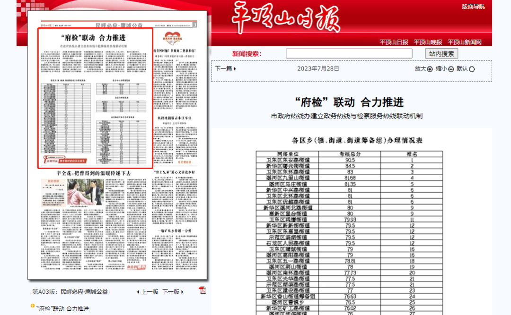The image size is (511, 315).
Task: Click table row 石龙区人民路街道
Action: coord(349,243)
